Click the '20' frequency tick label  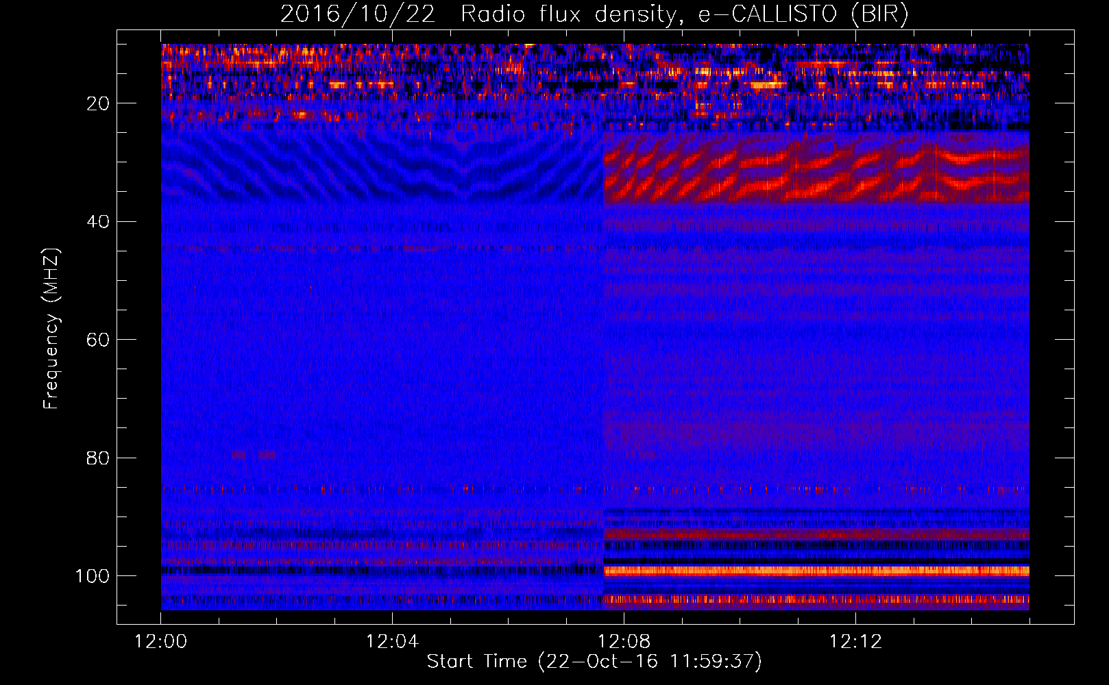98,103
